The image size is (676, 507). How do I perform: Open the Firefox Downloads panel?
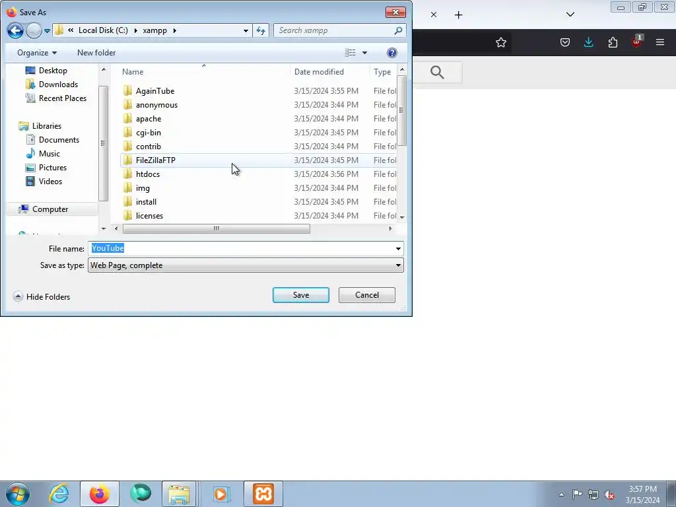(588, 42)
